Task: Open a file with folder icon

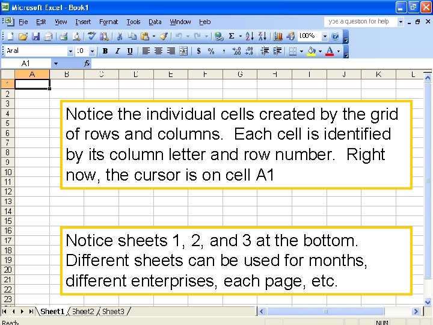Action: [23, 36]
